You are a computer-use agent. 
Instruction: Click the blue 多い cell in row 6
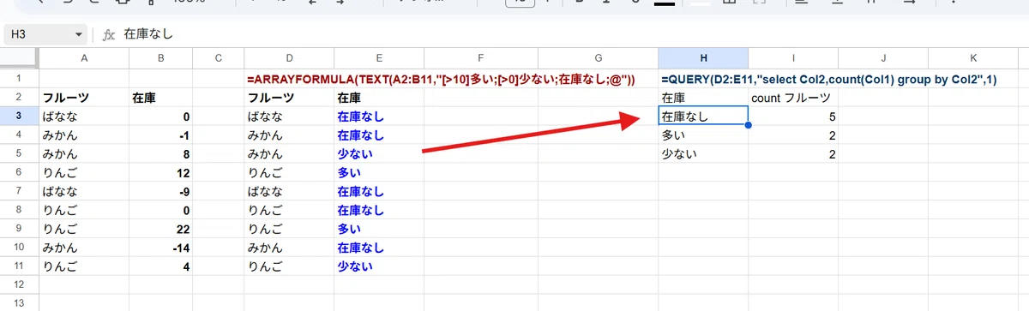pos(379,172)
